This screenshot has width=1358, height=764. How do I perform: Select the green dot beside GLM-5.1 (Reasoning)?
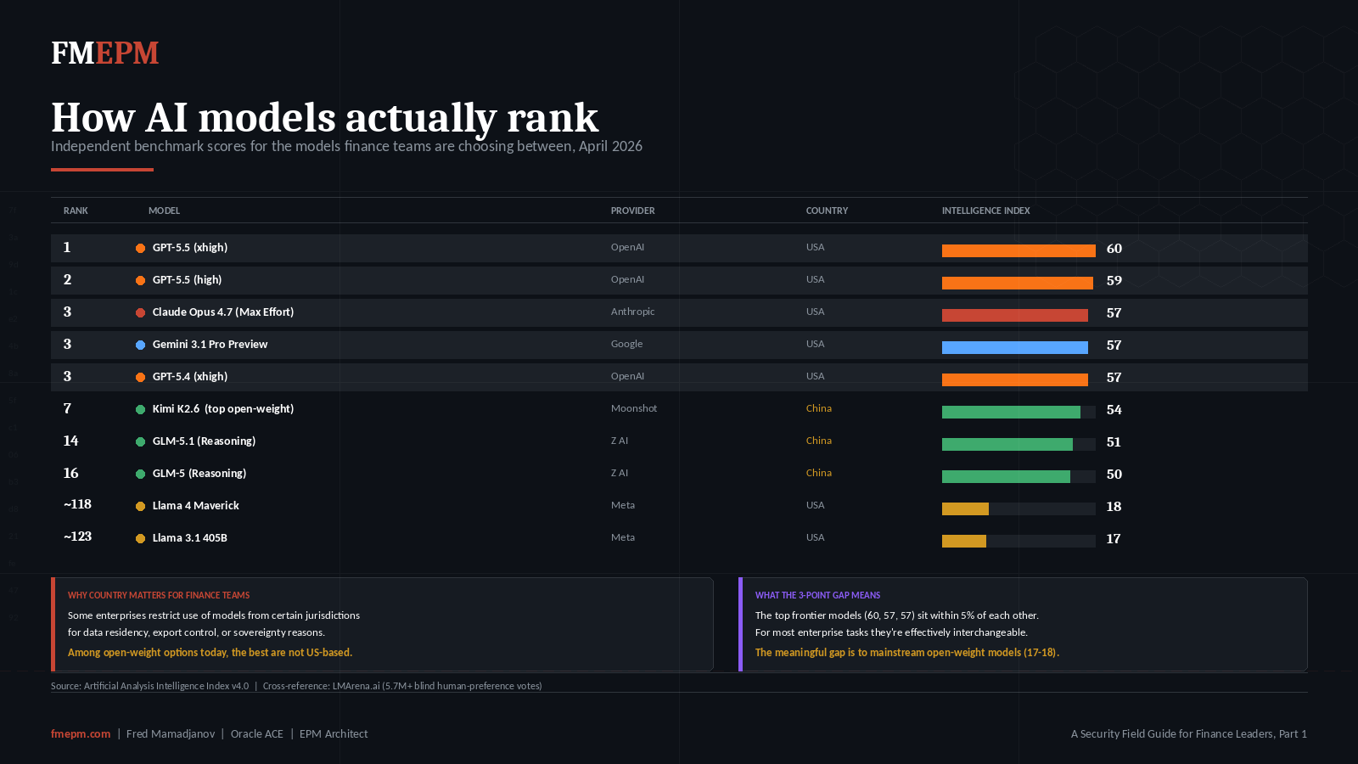[140, 441]
